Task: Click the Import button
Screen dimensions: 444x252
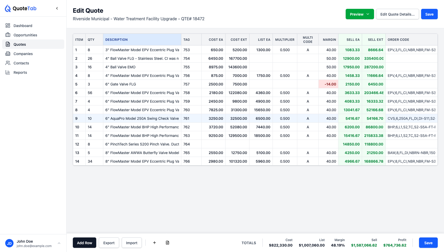Action: coord(132,243)
